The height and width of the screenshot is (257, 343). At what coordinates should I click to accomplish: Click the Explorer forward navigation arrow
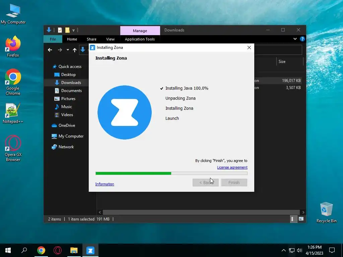coord(60,50)
